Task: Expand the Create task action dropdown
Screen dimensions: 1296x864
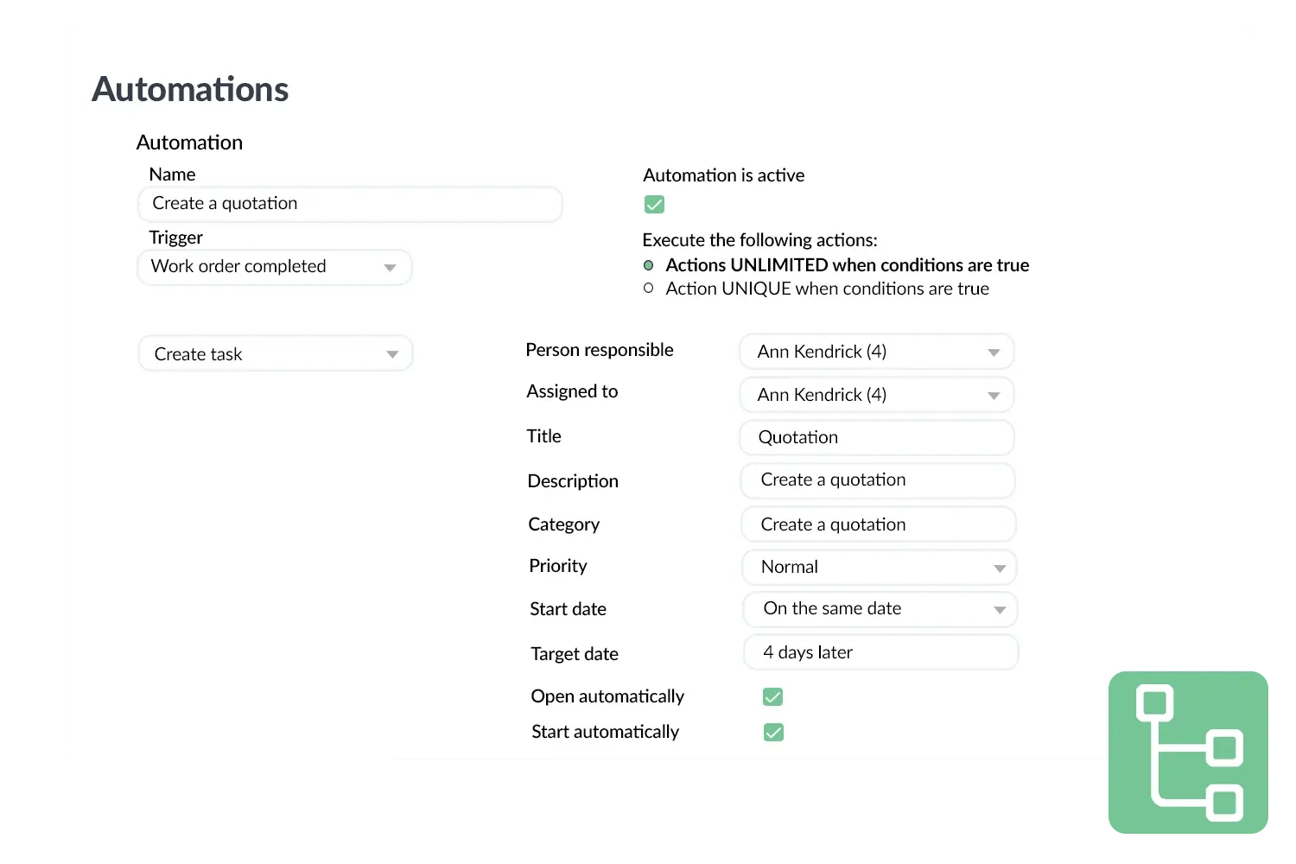Action: pyautogui.click(x=275, y=353)
